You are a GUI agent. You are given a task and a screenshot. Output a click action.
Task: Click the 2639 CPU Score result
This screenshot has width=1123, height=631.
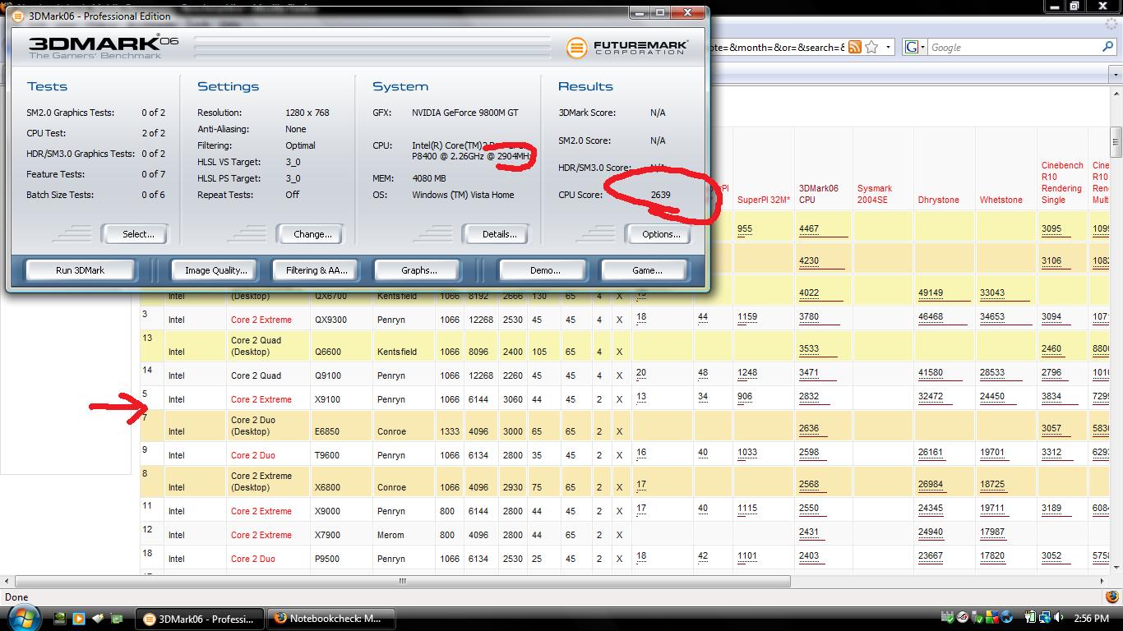click(660, 195)
